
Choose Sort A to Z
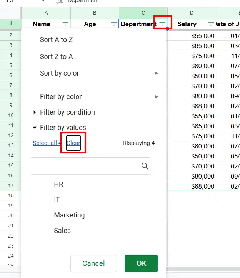click(x=56, y=40)
